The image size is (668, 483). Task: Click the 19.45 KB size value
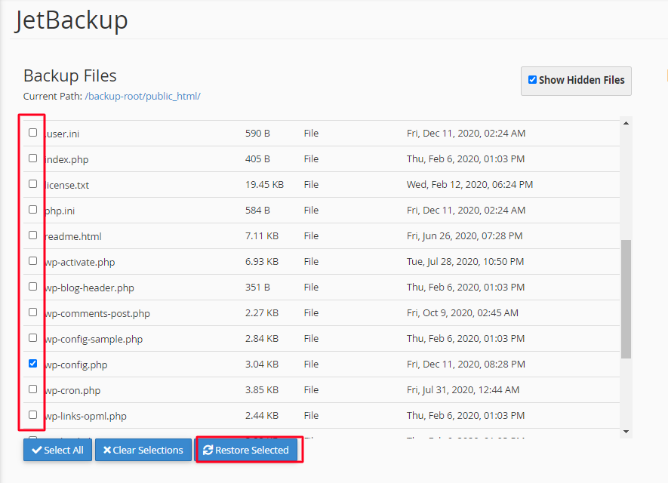coord(265,184)
